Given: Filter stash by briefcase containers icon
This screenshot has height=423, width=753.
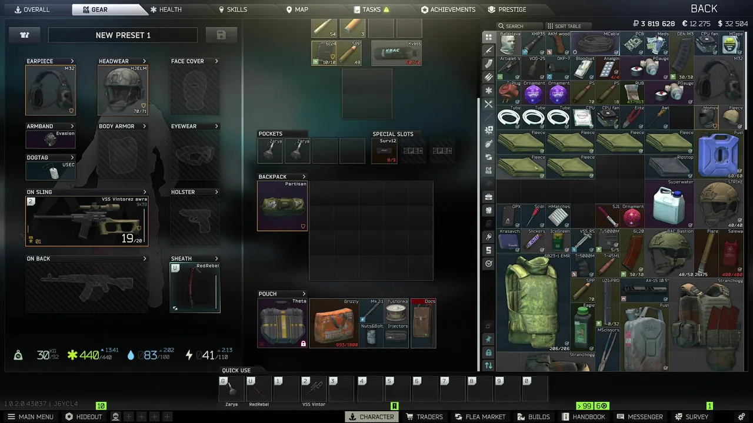Looking at the screenshot, I should pyautogui.click(x=488, y=197).
